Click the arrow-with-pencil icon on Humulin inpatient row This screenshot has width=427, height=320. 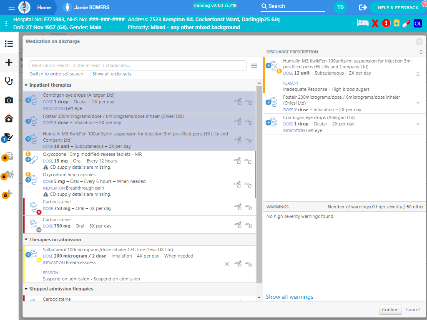(238, 140)
